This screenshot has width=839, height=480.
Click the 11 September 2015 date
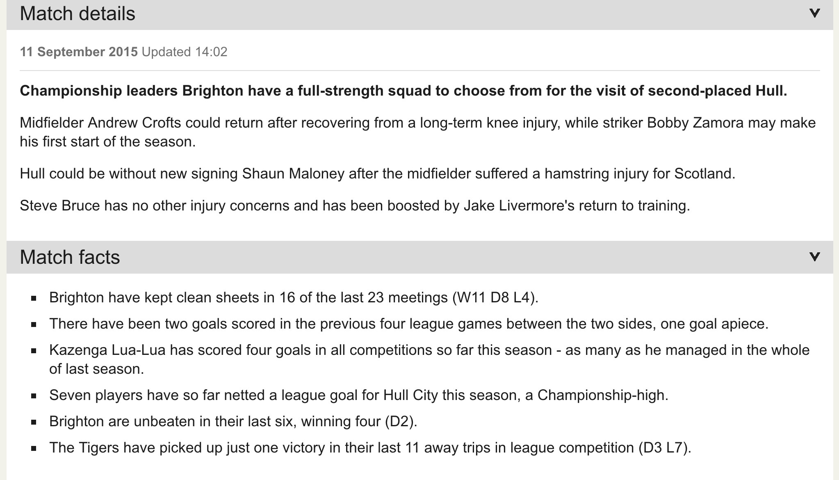79,52
